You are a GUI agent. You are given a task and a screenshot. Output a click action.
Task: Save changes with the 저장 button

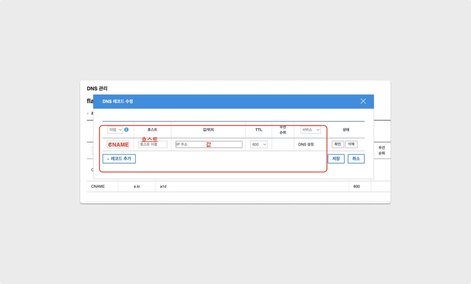click(336, 159)
